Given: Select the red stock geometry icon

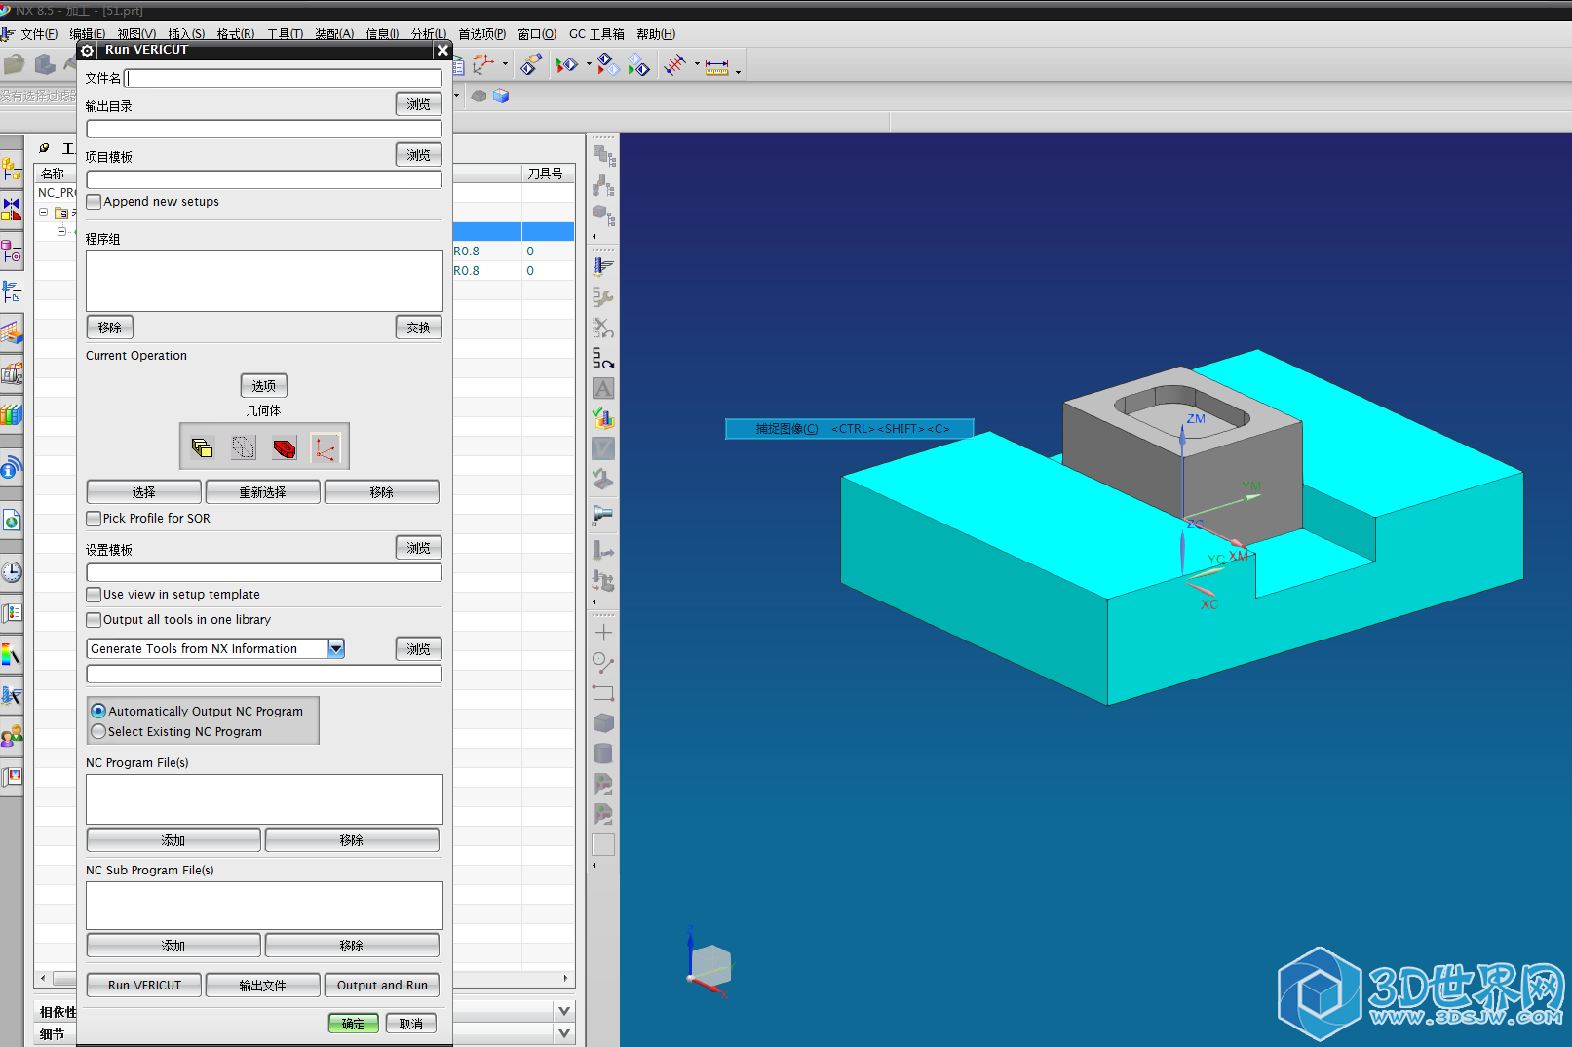Looking at the screenshot, I should [x=285, y=448].
